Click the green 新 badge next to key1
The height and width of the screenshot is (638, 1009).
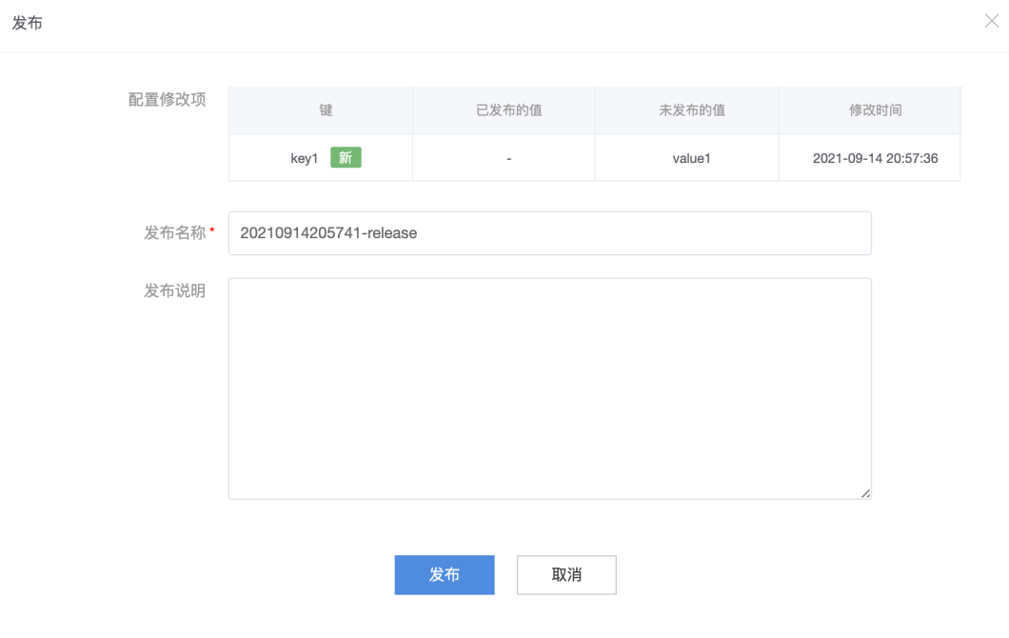[346, 158]
